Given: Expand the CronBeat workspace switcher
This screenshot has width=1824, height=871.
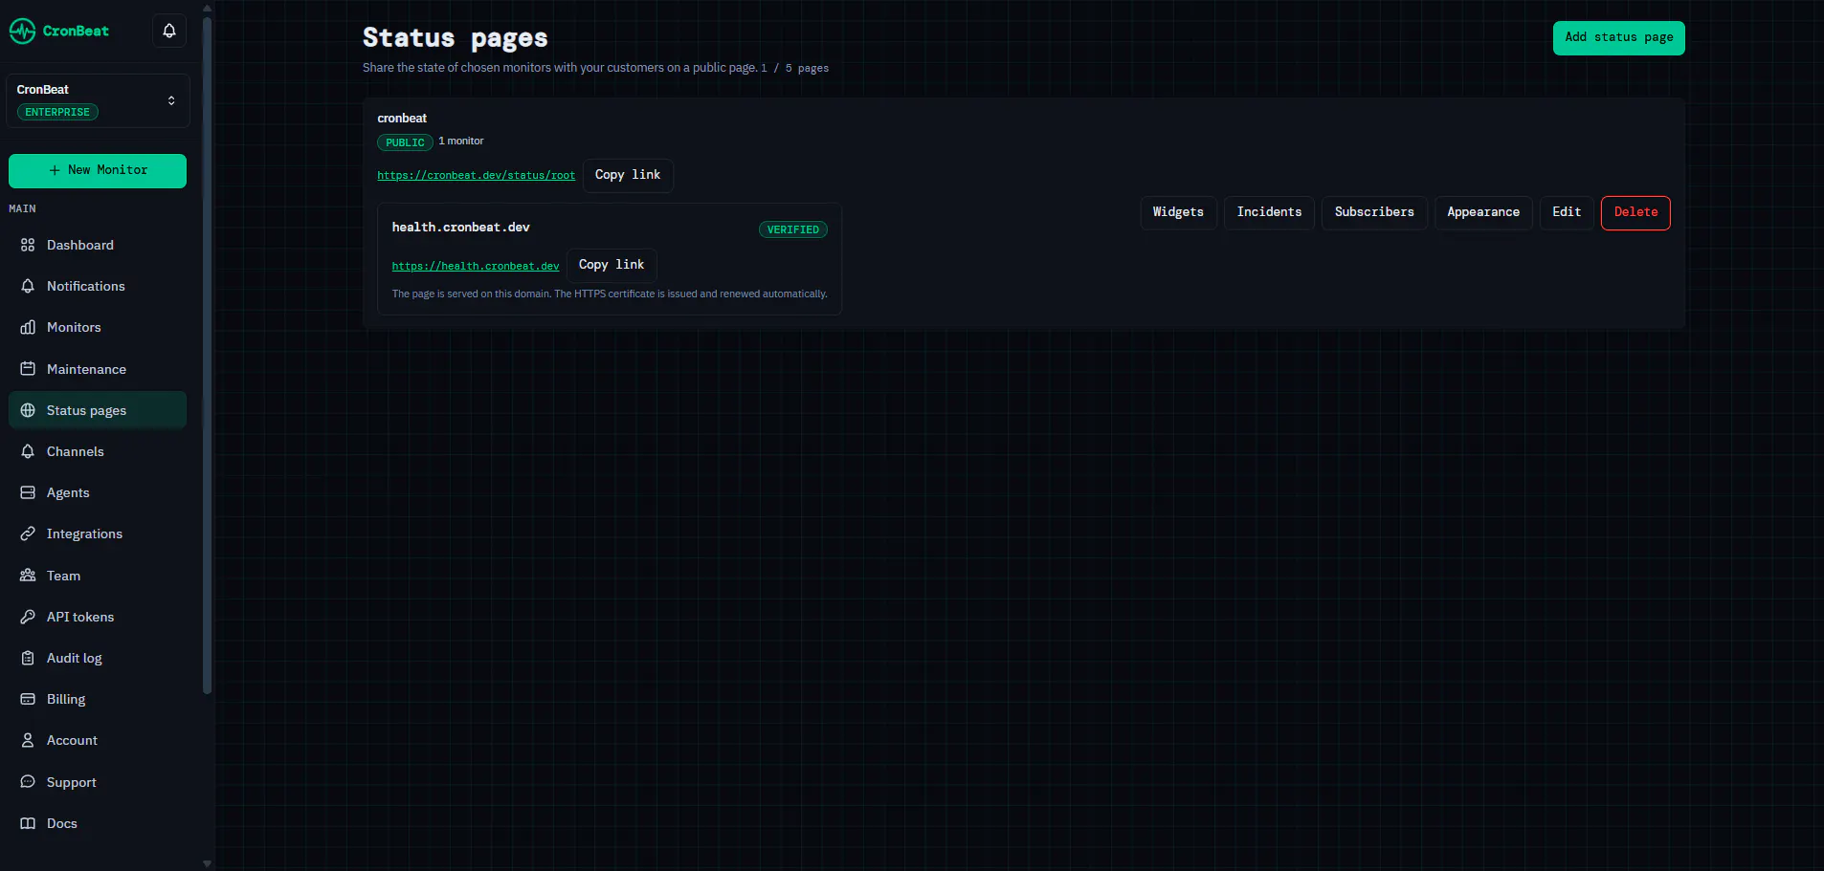Looking at the screenshot, I should tap(98, 100).
